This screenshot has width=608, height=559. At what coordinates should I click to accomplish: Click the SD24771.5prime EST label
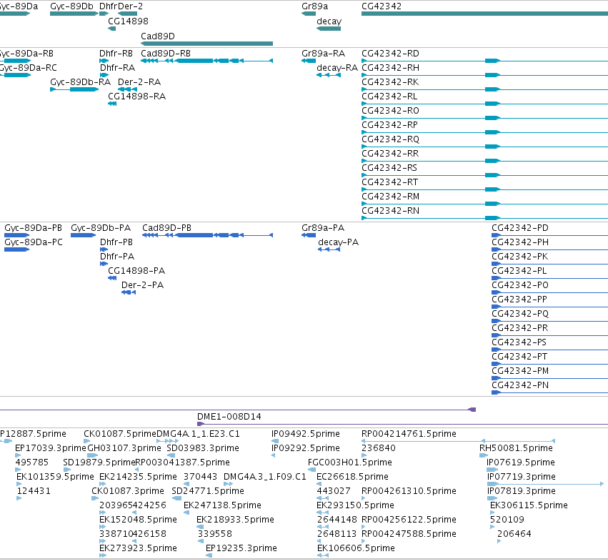click(x=208, y=490)
